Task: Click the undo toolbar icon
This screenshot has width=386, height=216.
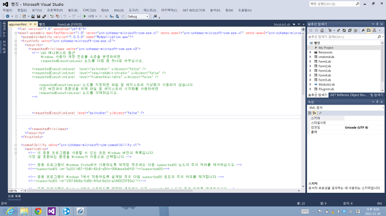Action: pos(65,16)
